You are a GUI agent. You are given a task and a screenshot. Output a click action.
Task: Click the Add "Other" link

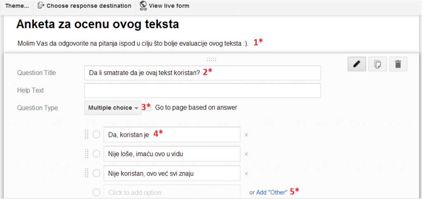tap(272, 192)
